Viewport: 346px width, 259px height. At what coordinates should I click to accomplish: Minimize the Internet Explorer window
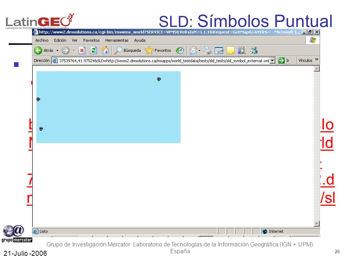point(304,32)
